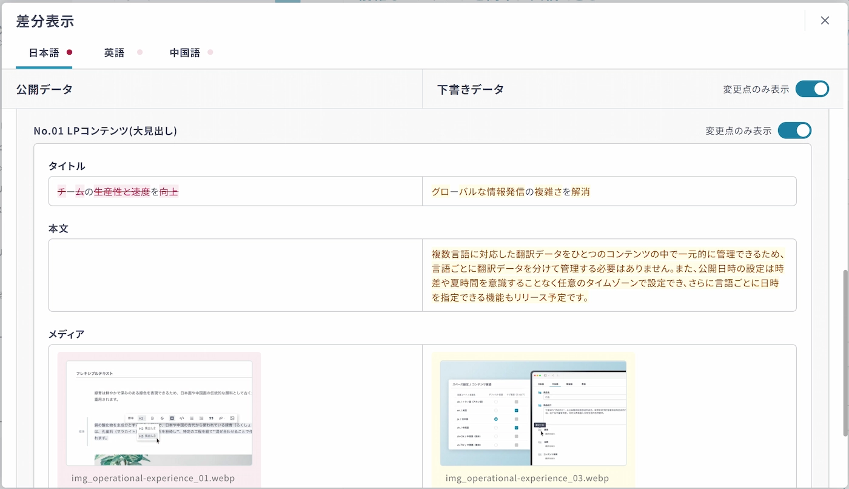Click the dialog's vertical scrollbar
849x489 pixels.
click(845, 352)
